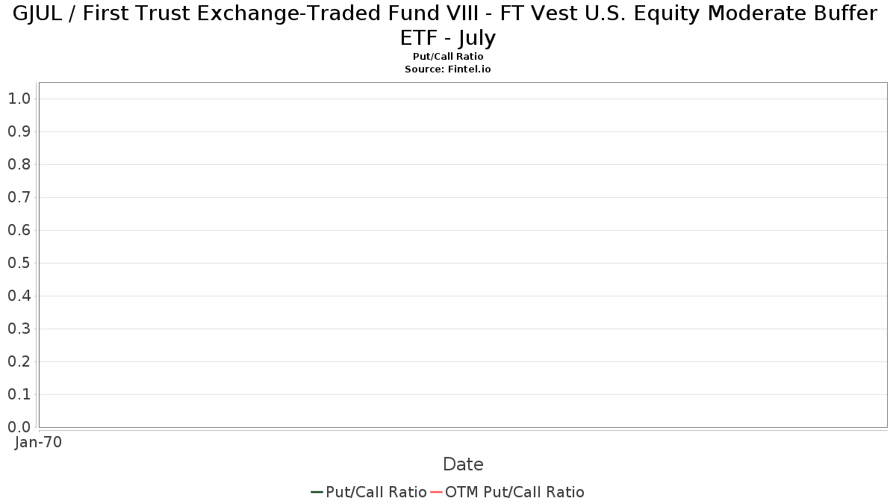The image size is (896, 504).
Task: Click the Jan-70 date axis label
Action: (x=38, y=442)
